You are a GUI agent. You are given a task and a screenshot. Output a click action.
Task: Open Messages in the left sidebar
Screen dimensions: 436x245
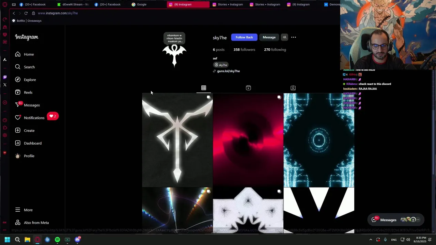click(27, 105)
